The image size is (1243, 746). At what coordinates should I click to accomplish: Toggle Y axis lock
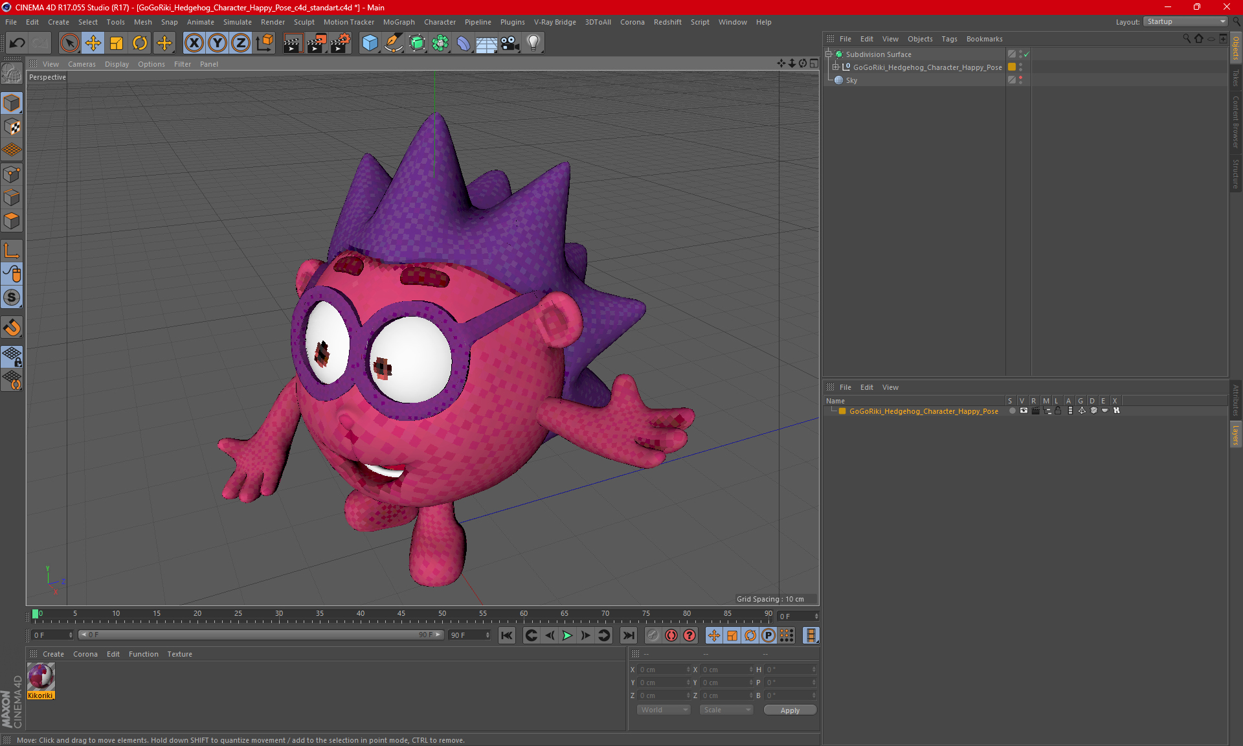point(218,43)
